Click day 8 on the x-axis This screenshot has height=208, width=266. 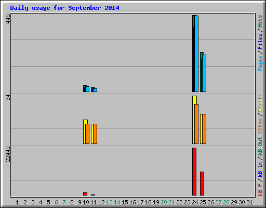72,202
